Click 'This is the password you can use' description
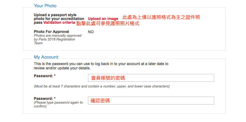The width and height of the screenshot is (246, 122). (101, 64)
